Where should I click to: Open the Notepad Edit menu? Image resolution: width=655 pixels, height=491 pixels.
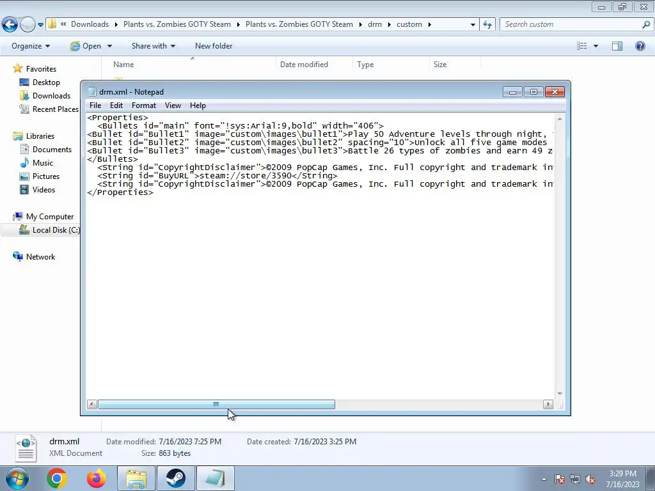tap(116, 105)
